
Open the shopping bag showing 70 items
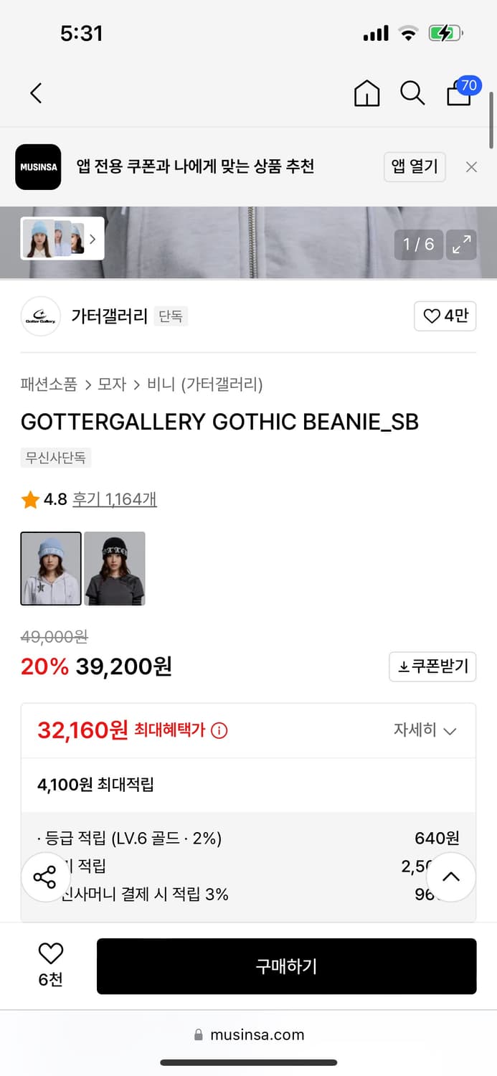pos(458,95)
